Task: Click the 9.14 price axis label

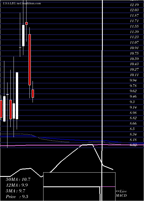Action: [x=133, y=107]
